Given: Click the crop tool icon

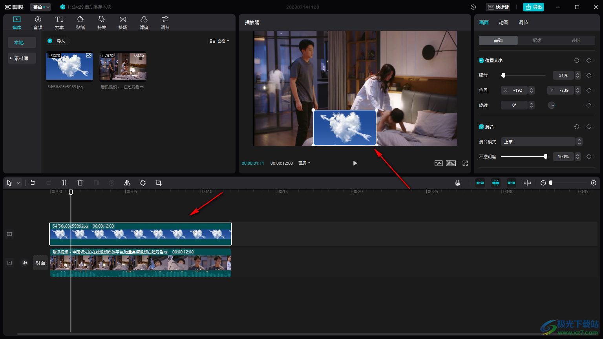Looking at the screenshot, I should click(x=159, y=183).
